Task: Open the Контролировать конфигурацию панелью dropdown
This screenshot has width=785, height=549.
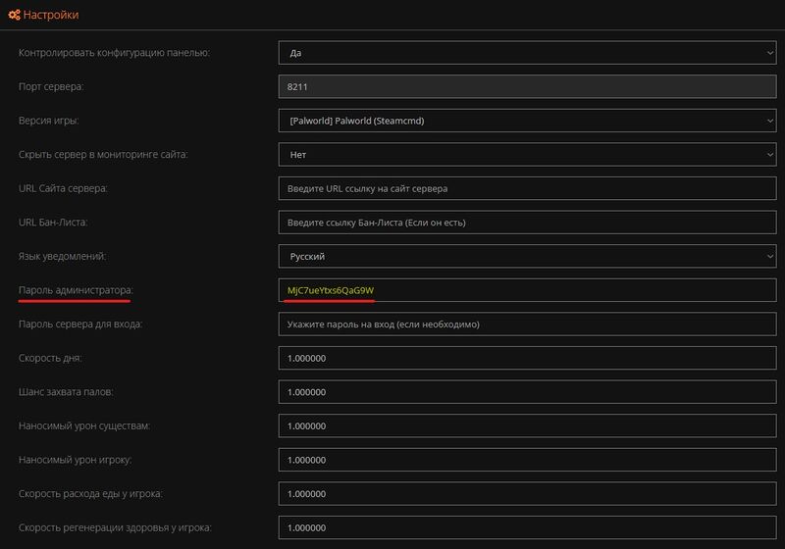Action: point(527,53)
